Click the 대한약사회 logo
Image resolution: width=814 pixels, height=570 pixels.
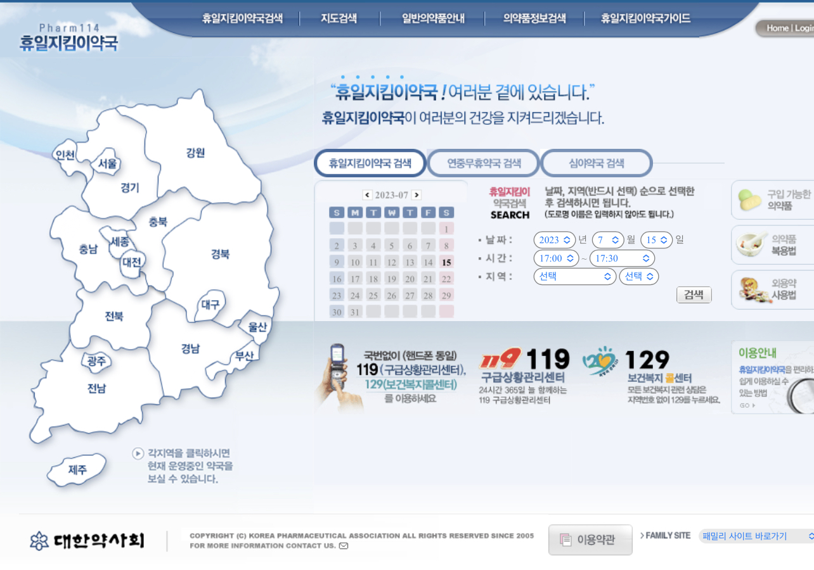coord(87,540)
